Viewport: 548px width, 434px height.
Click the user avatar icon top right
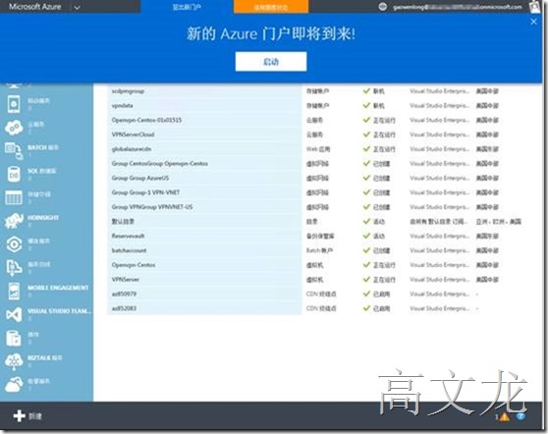[535, 7]
